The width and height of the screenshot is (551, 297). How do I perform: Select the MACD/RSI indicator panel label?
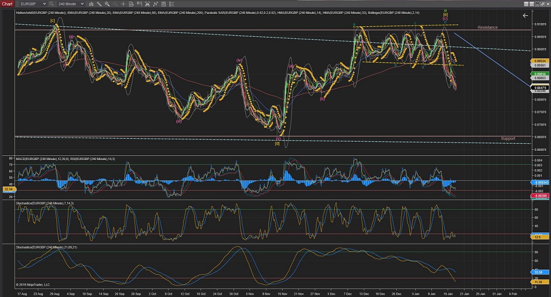tap(65, 159)
